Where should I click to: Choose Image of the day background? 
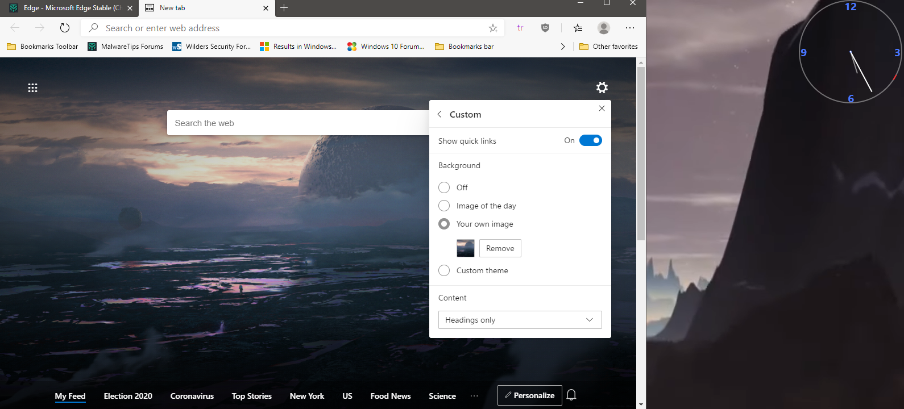coord(444,206)
